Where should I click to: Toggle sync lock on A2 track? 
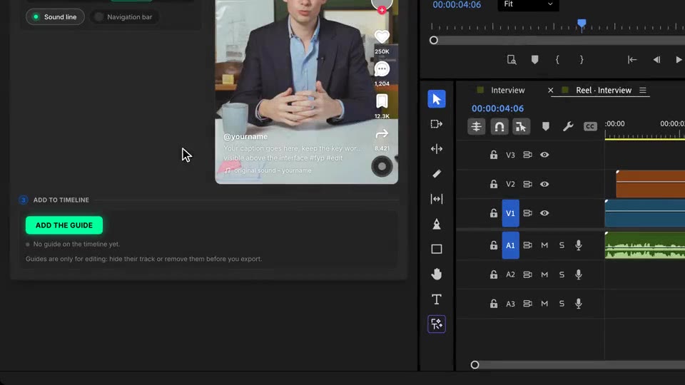pyautogui.click(x=527, y=274)
